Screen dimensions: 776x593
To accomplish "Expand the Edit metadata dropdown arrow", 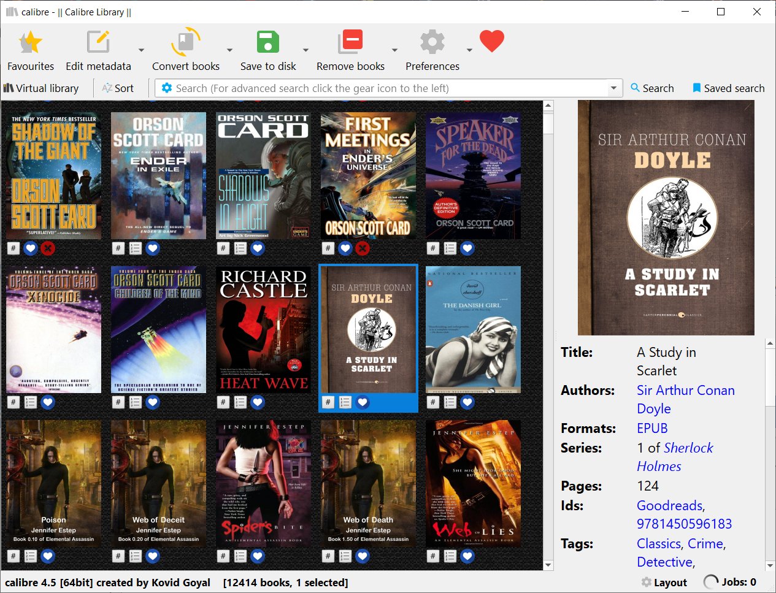I will pos(141,50).
